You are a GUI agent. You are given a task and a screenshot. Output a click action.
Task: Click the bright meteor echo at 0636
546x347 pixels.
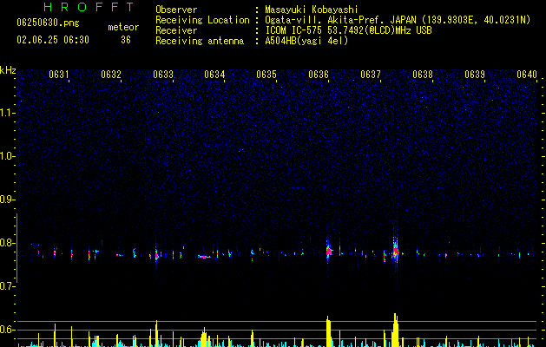pos(329,251)
